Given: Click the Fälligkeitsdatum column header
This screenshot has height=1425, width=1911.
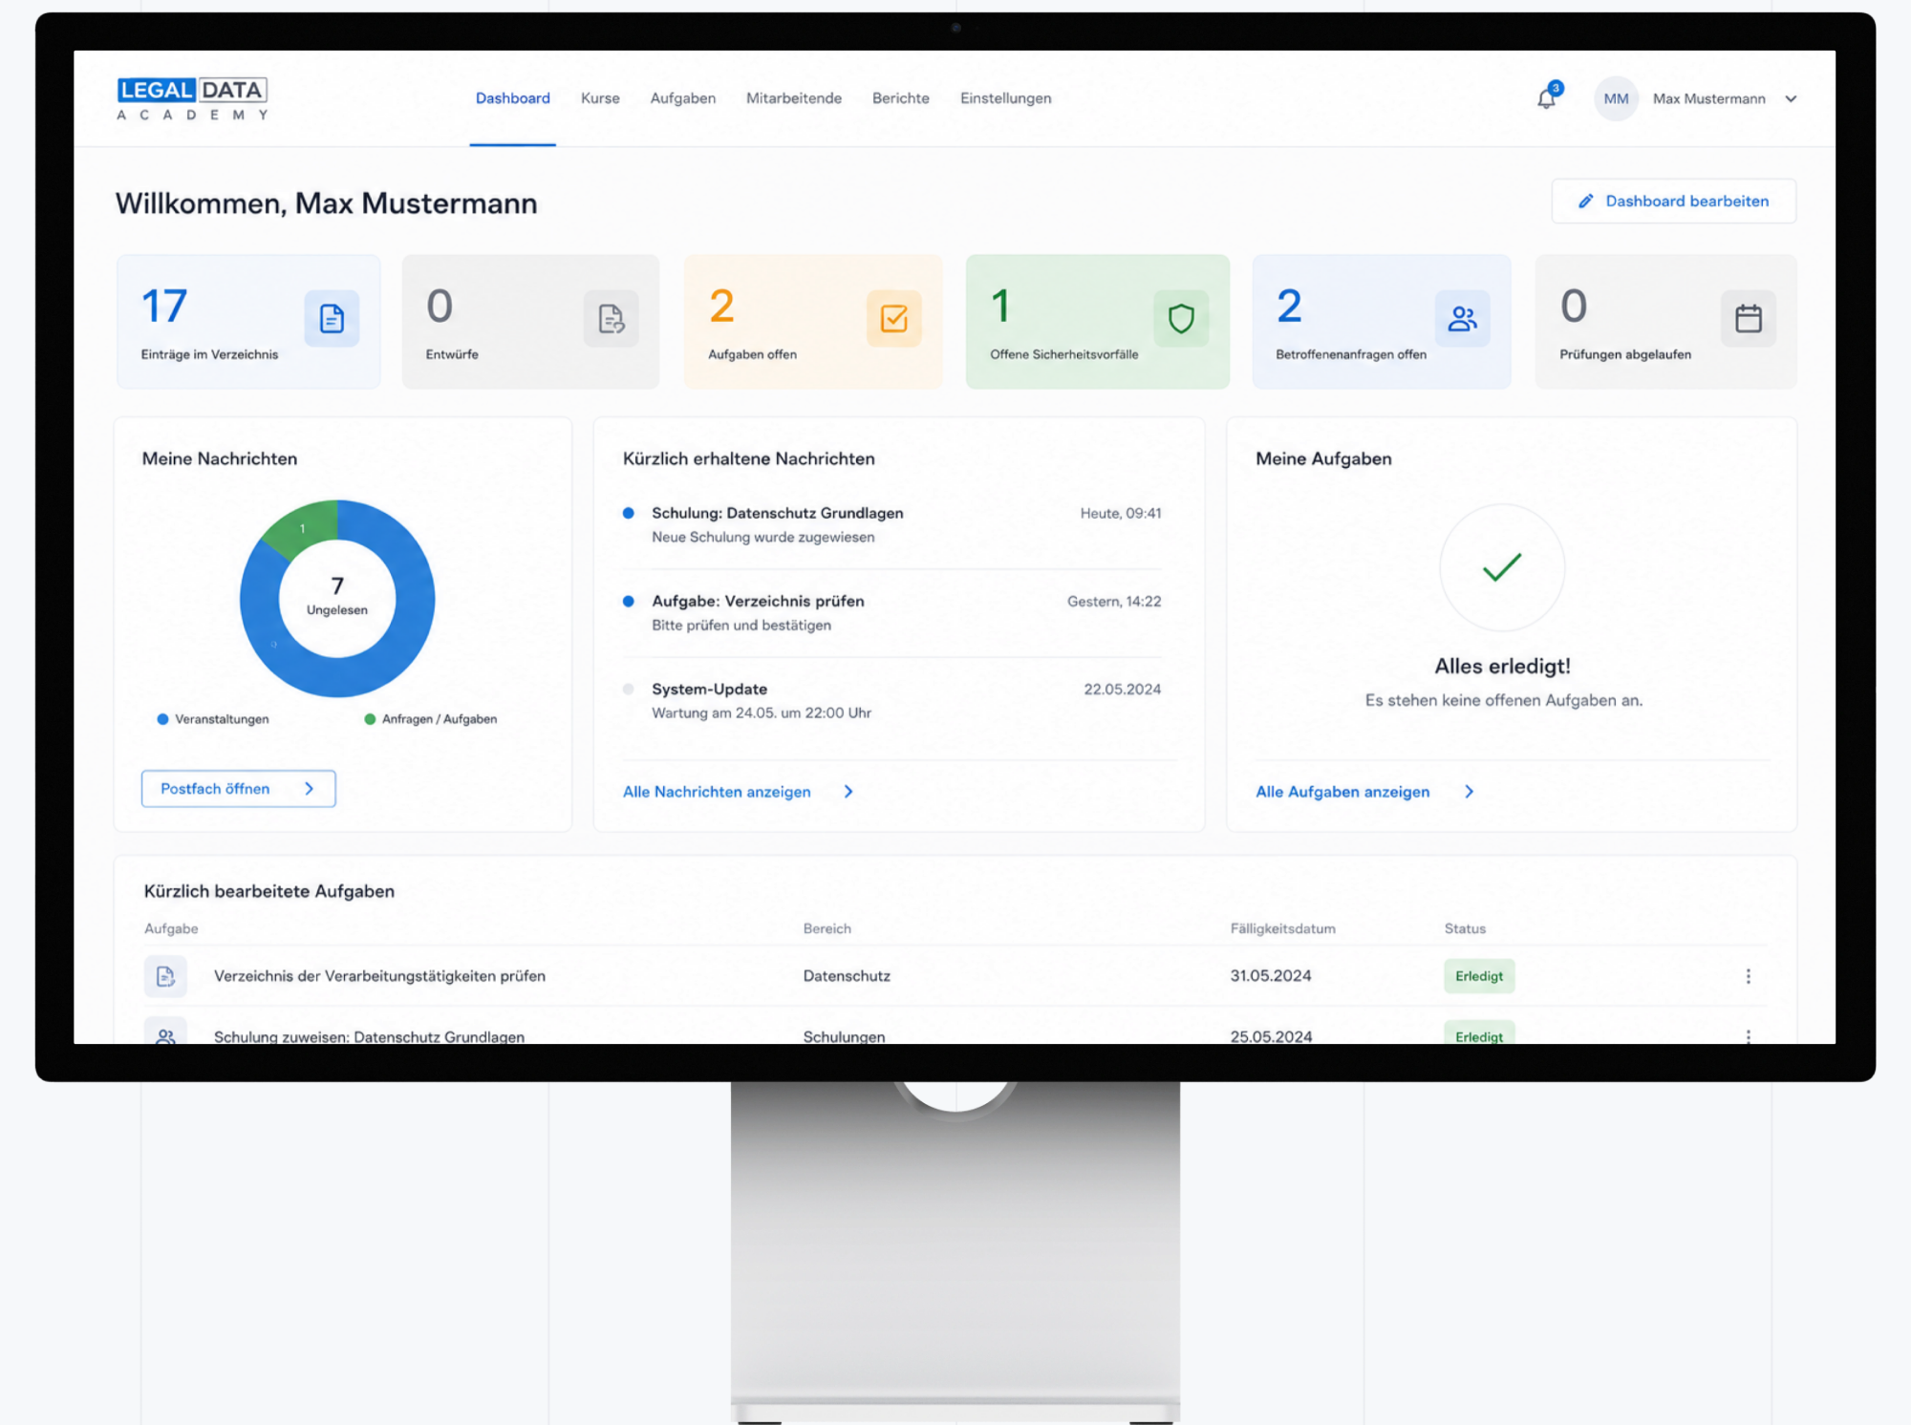Looking at the screenshot, I should [x=1283, y=928].
